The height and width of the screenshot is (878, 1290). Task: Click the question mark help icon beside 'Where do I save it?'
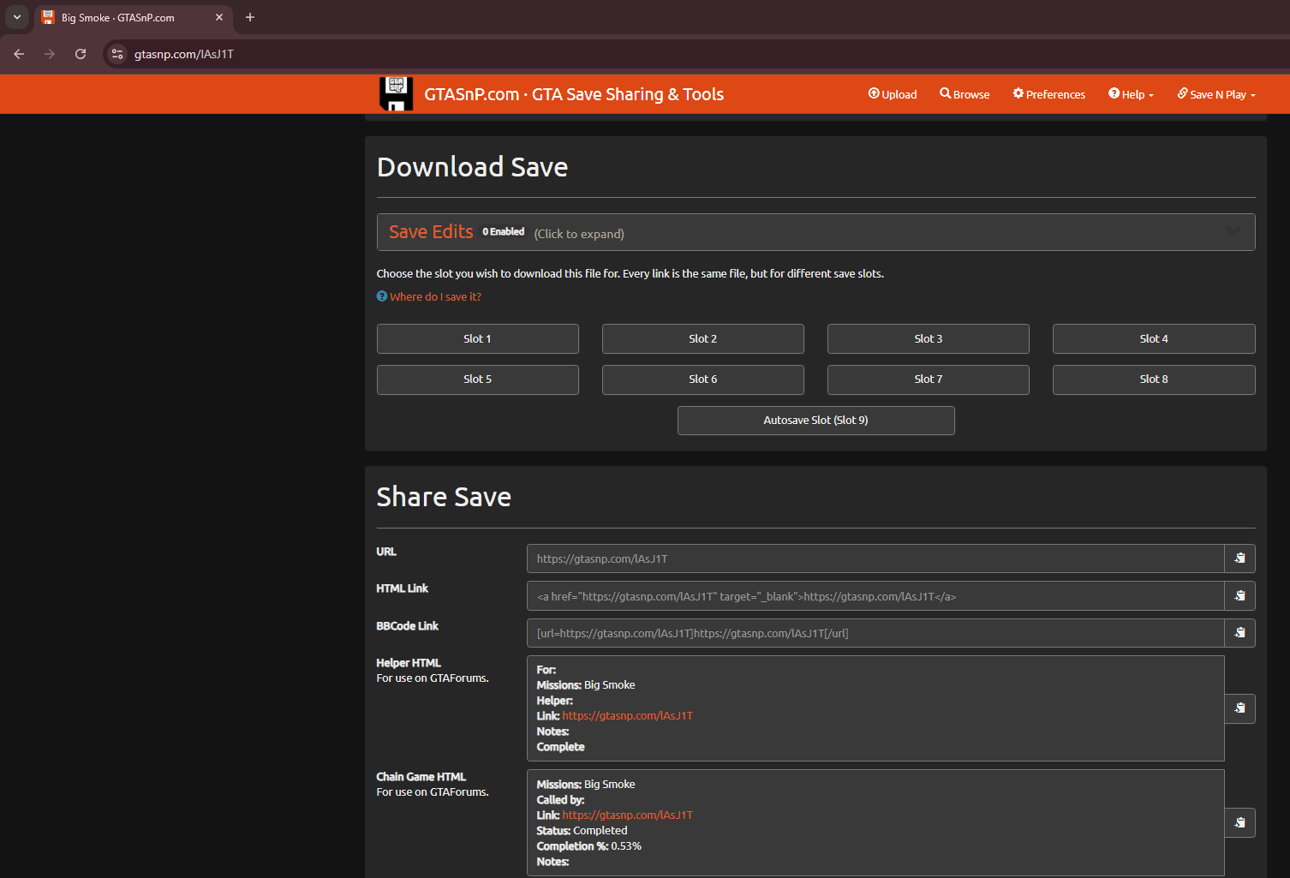[382, 296]
